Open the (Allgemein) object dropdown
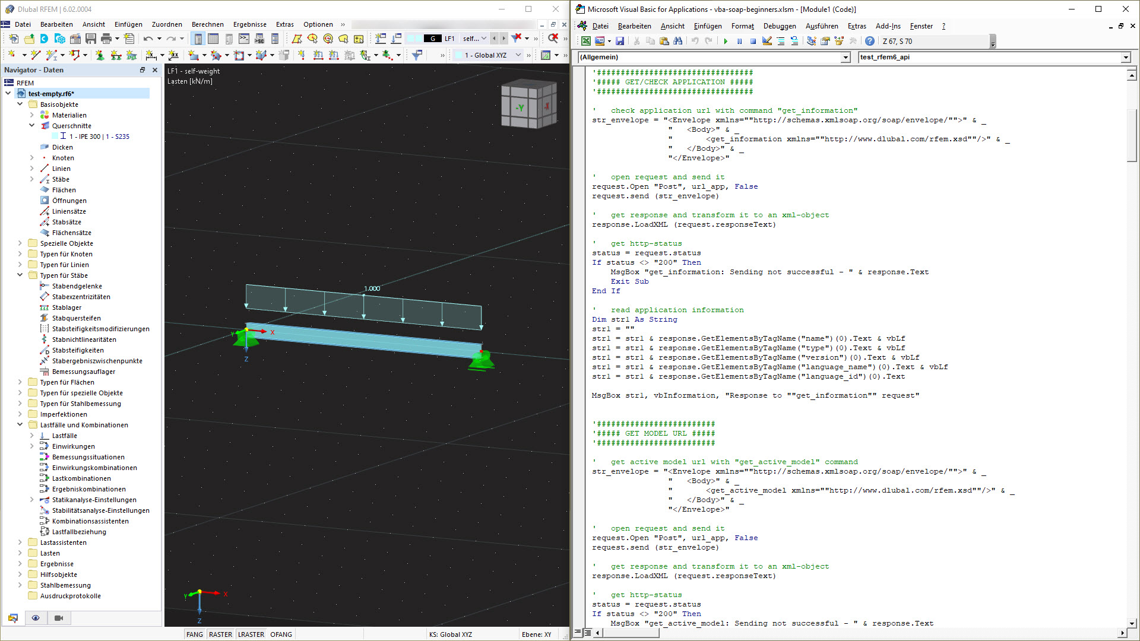1140x641 pixels. point(845,58)
